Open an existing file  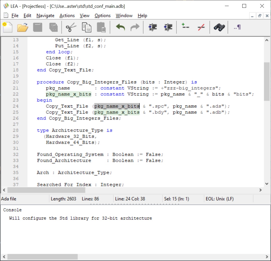[22, 27]
